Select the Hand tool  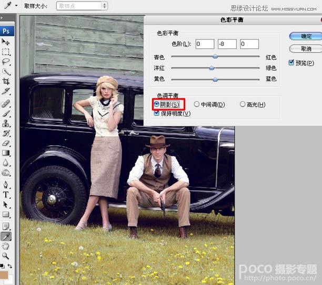[6, 246]
